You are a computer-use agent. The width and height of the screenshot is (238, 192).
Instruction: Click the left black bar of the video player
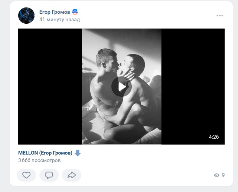coord(50,86)
